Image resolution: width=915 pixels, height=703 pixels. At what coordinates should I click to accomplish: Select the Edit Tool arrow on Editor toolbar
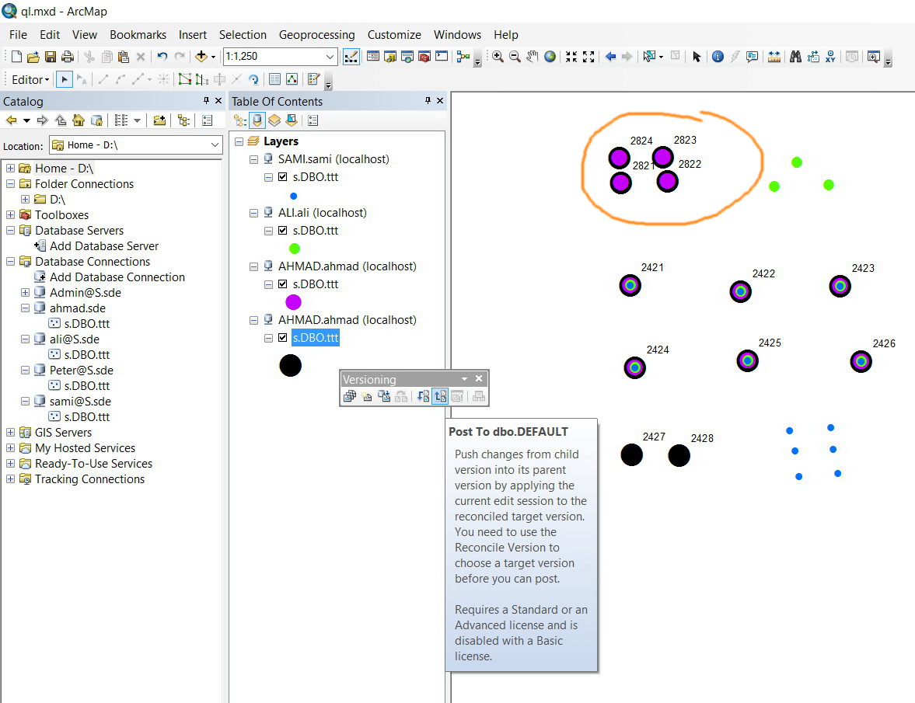[x=65, y=79]
